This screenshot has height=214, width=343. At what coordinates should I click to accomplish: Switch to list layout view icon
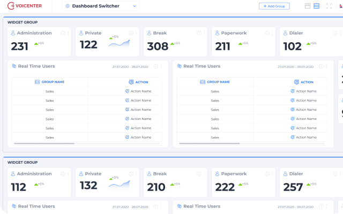tap(317, 6)
